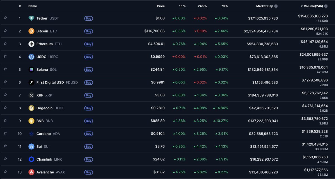The image size is (335, 179).
Task: Click the Ethereum coin logo
Action: click(x=31, y=44)
